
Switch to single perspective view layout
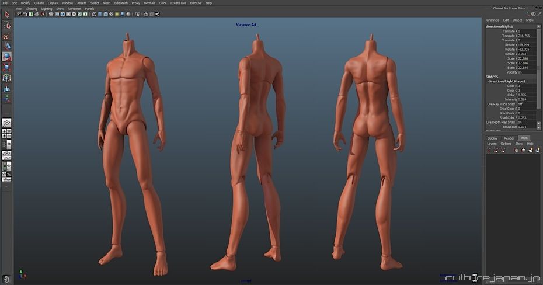coord(6,123)
